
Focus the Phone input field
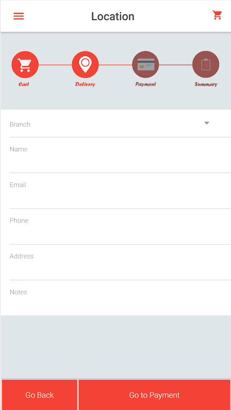120,228
